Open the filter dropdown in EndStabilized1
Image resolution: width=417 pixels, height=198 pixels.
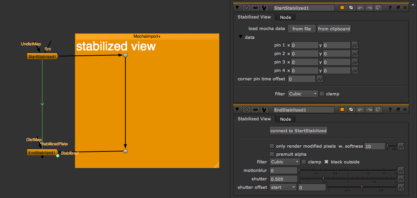(x=285, y=161)
